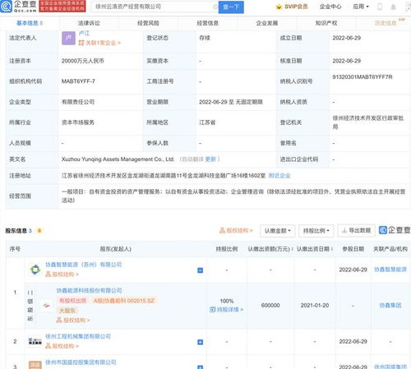
Task: Select subscribed capital value 600000
Action: (270, 306)
